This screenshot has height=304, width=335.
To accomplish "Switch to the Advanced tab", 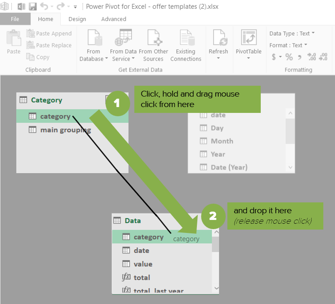I will pyautogui.click(x=113, y=19).
